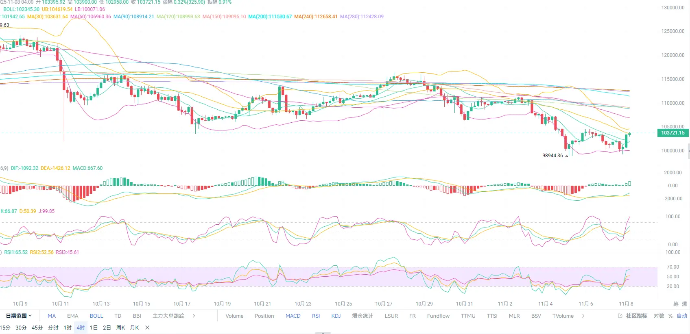Screen dimensions: 690x334
Task: Click the 爆 liquidation icon
Action: (x=684, y=304)
